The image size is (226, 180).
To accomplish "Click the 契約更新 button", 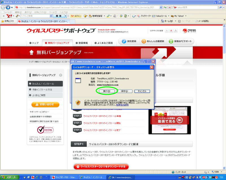I will (x=129, y=41).
